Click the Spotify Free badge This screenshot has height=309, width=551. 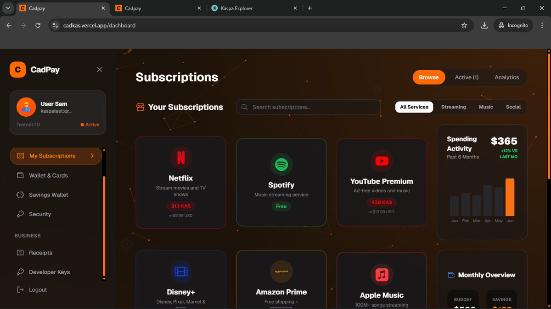281,206
